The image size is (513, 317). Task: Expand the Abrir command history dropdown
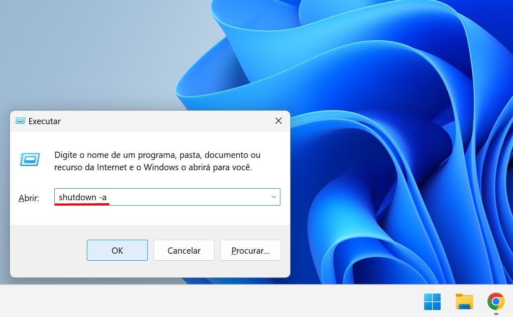click(274, 197)
